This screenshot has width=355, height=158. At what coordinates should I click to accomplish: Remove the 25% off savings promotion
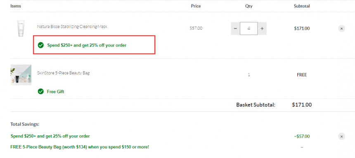[341, 137]
